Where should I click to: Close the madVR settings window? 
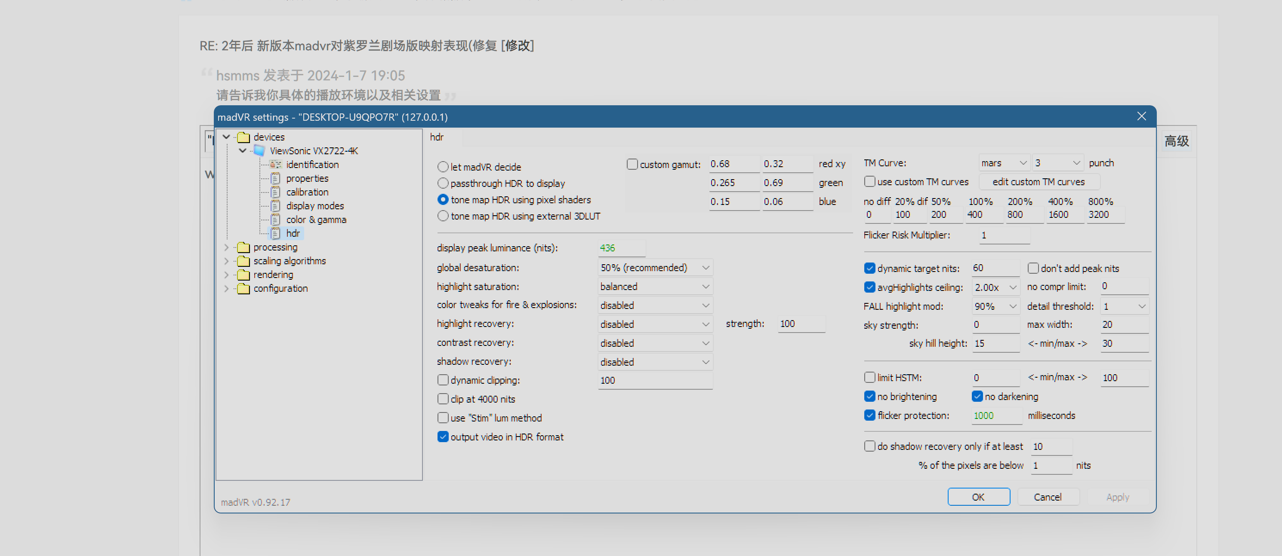coord(1141,116)
